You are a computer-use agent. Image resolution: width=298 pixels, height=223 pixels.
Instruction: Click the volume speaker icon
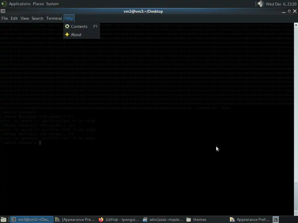260,4
